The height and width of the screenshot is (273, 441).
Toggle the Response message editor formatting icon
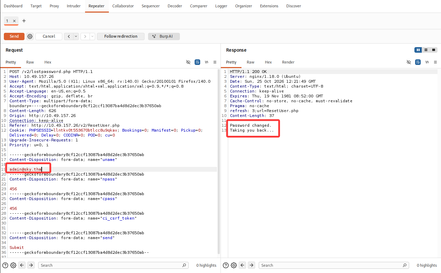(418, 62)
